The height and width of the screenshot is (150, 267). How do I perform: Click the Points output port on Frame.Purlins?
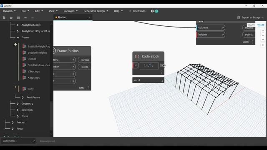(x=84, y=67)
